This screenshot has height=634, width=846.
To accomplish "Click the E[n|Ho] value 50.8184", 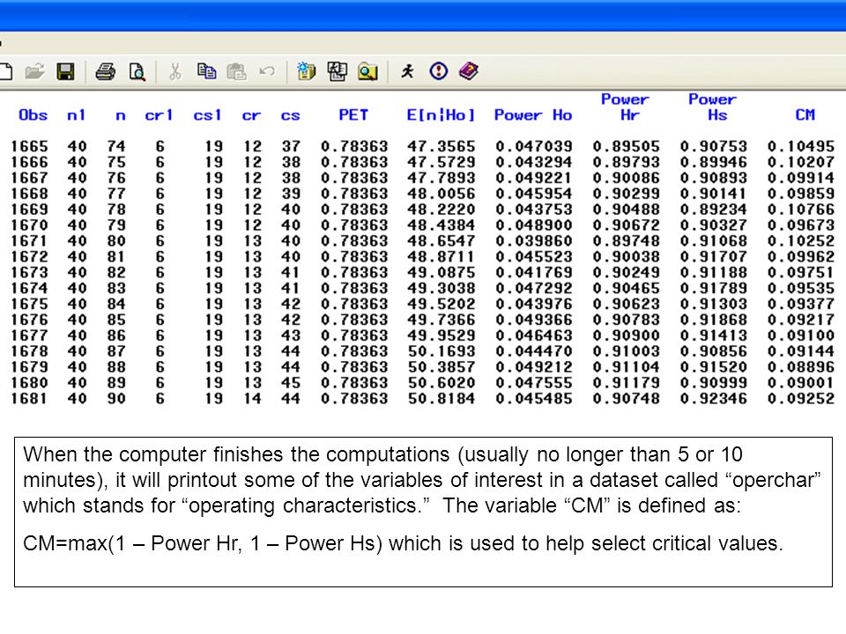I will (x=442, y=398).
